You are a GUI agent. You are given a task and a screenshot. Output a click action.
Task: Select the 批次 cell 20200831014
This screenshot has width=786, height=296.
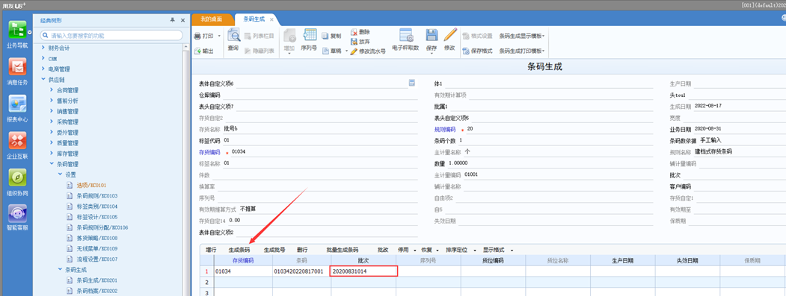coord(364,271)
